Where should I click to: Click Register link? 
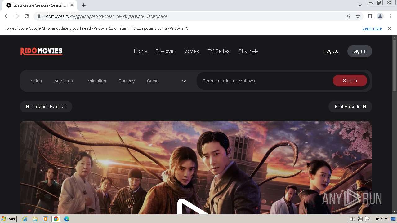(x=332, y=51)
